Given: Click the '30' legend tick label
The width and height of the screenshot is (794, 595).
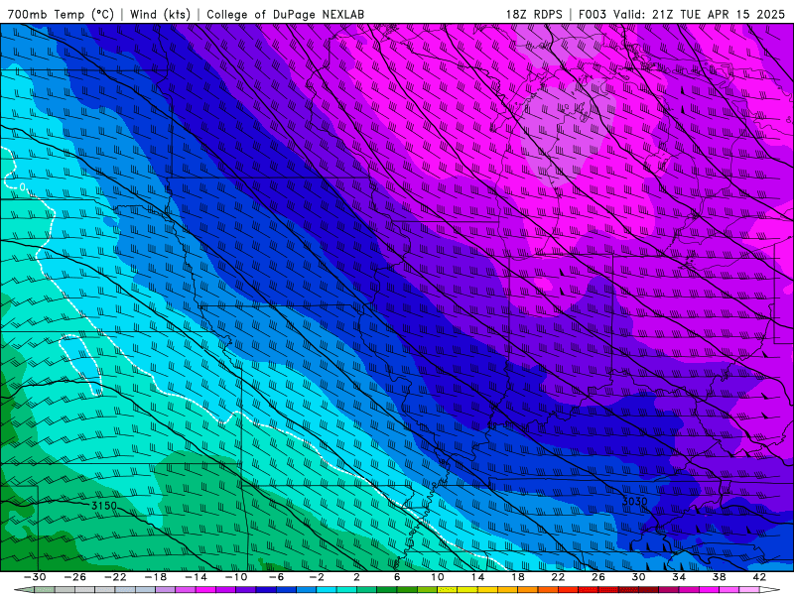Looking at the screenshot, I should point(638,577).
